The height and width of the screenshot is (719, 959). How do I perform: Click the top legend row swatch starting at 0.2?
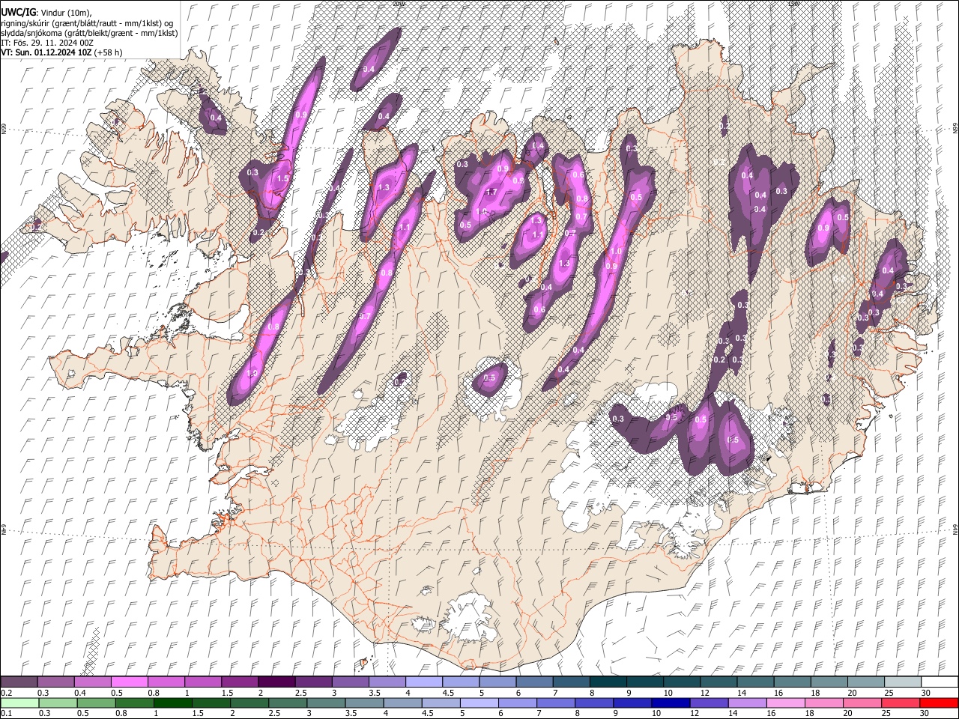pyautogui.click(x=19, y=682)
